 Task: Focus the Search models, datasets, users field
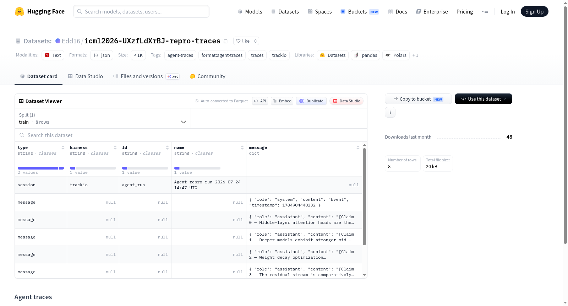click(141, 11)
